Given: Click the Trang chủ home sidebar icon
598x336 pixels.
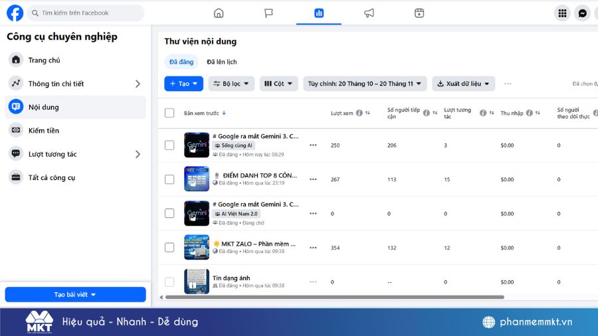Looking at the screenshot, I should tap(16, 60).
